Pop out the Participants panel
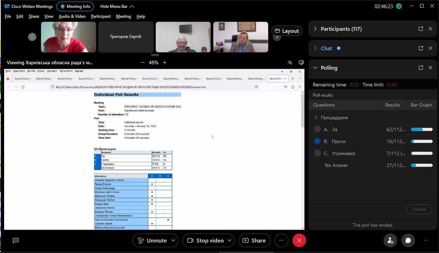Viewport: 439px width, 253px height. point(421,29)
